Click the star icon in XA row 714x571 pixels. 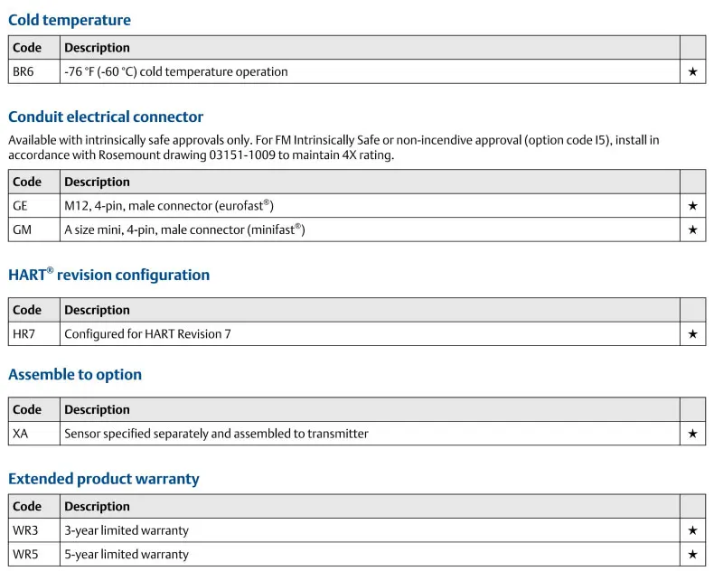tap(692, 434)
